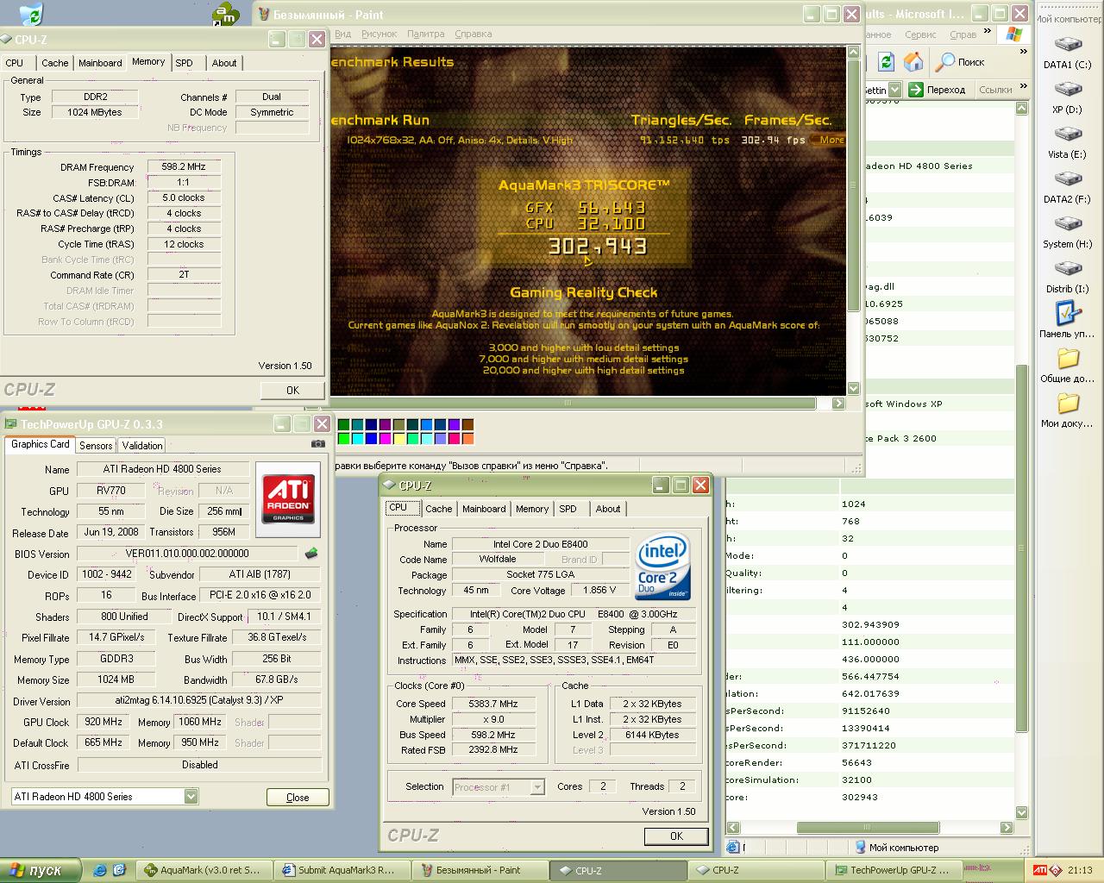Expand the IE toolbar overflow chevron near Поиск
Viewport: 1104px width, 883px height.
tap(1024, 52)
